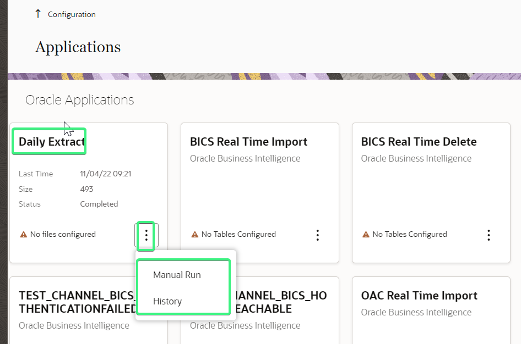Open the Daily Extract application title
The height and width of the screenshot is (344, 521).
click(47, 142)
